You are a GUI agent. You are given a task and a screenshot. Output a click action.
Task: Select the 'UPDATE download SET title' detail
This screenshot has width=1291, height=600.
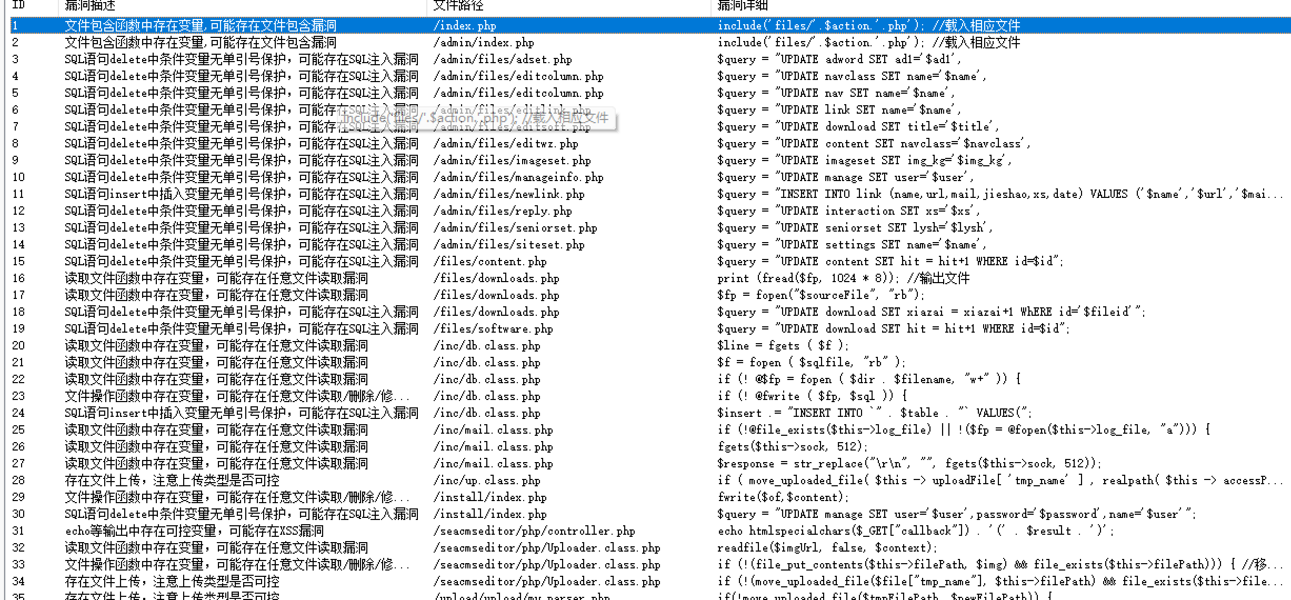[x=858, y=126]
